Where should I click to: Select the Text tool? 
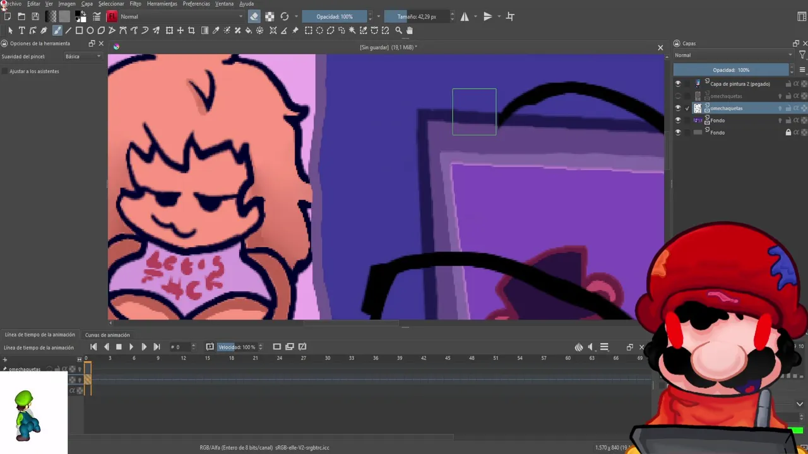coord(21,30)
